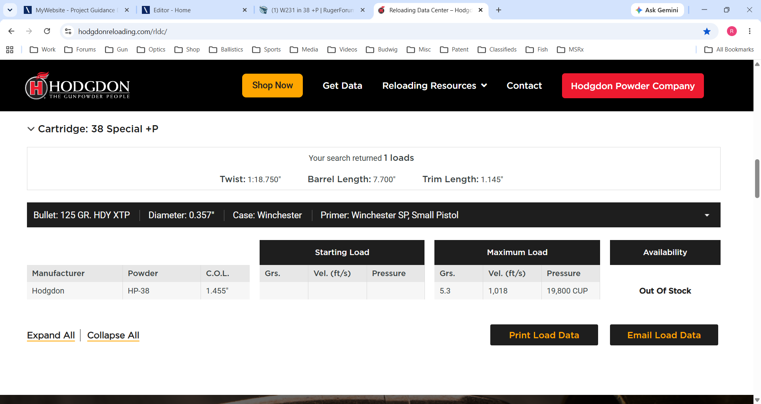Switch to W231 in 38 +P RugerForum tab
This screenshot has width=761, height=404.
[312, 10]
